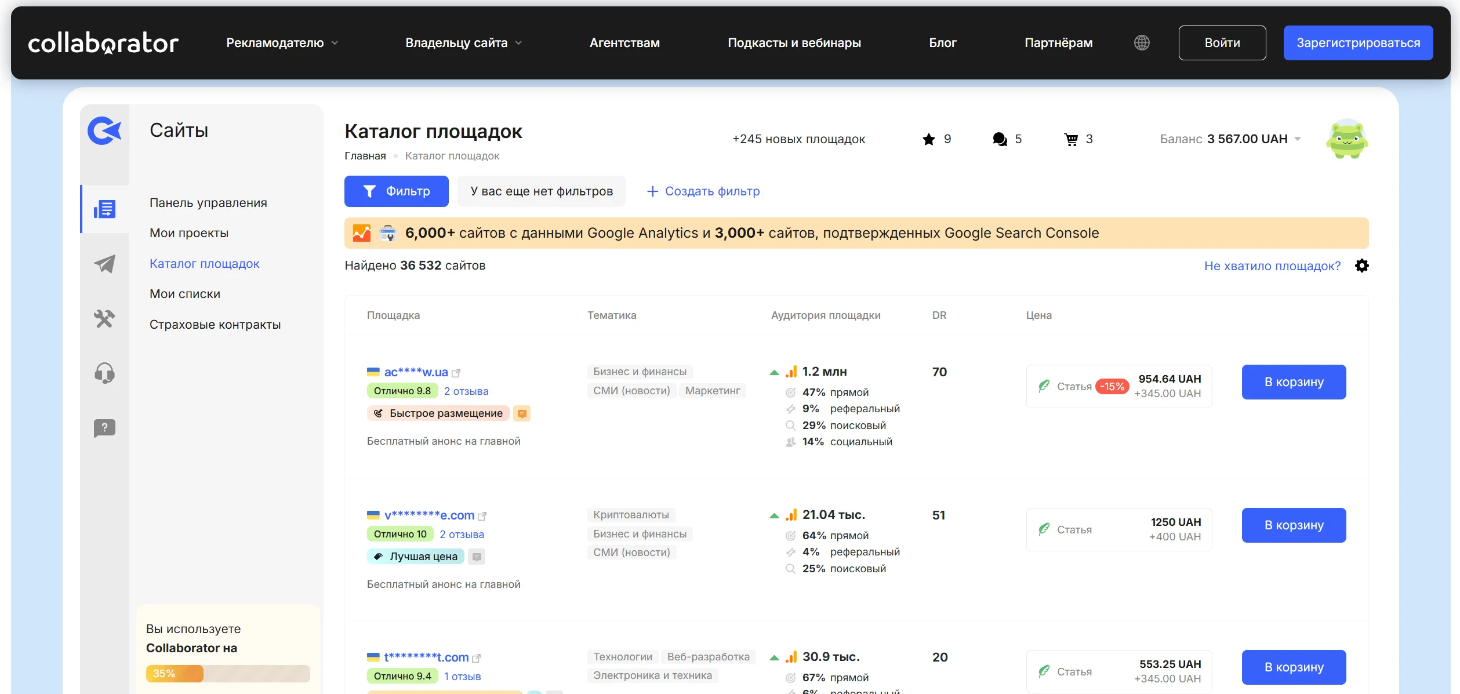Add v********e.com to cart

pos(1294,525)
